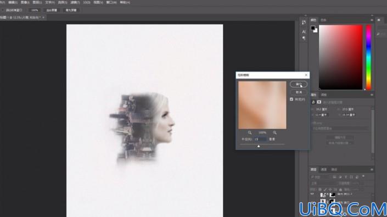Image resolution: width=387 pixels, height=217 pixels.
Task: Select the mask icon in Properties panel
Action: point(319,102)
